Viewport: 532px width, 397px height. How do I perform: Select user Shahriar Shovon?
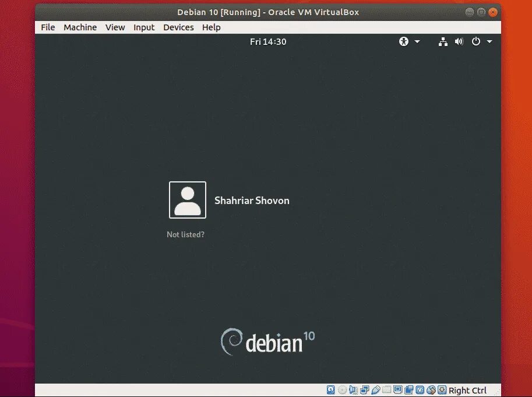click(x=252, y=201)
